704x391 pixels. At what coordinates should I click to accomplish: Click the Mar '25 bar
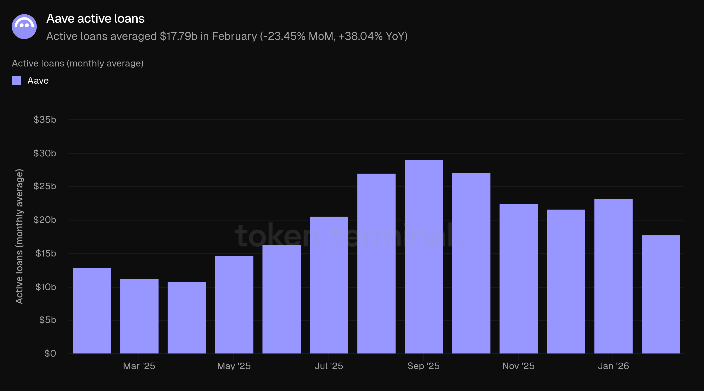139,316
